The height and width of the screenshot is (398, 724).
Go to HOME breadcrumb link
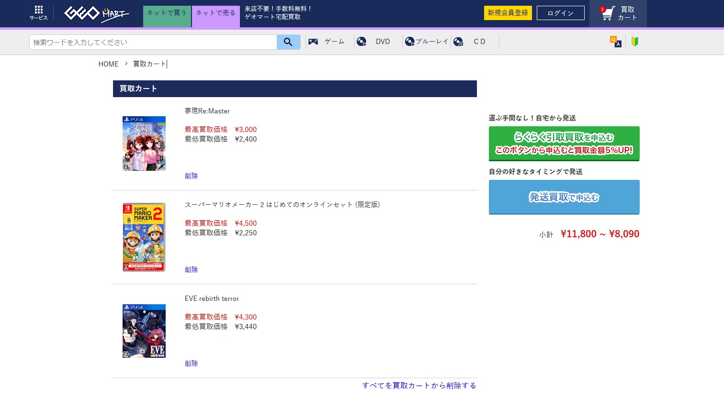(109, 64)
